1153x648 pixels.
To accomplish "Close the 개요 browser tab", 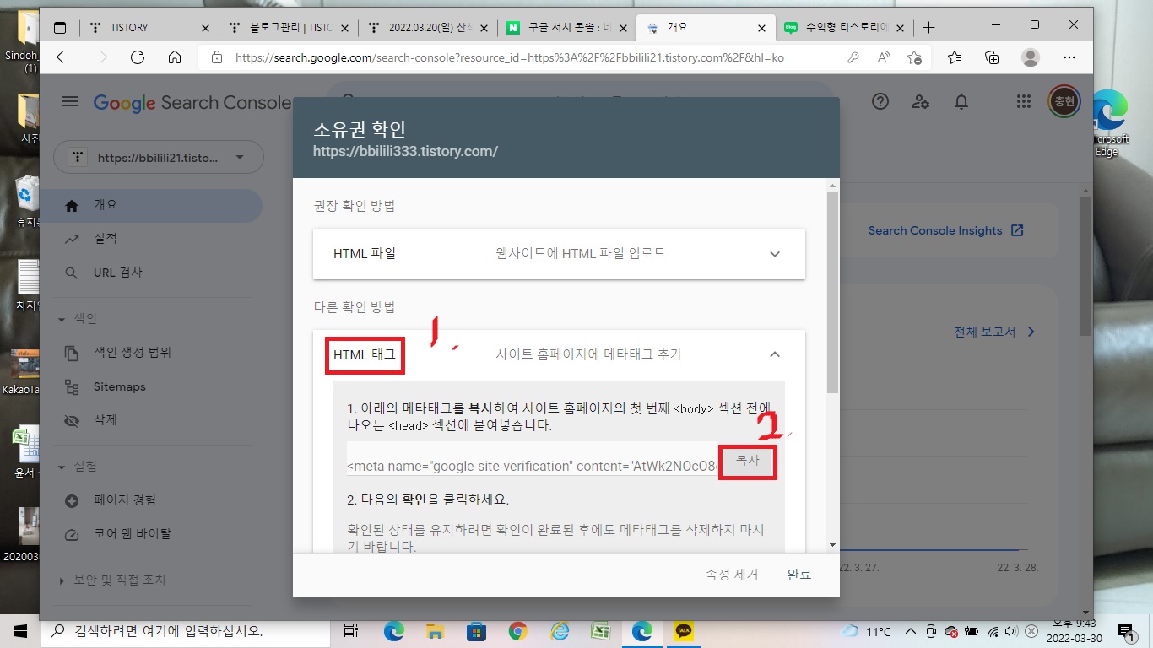I will pyautogui.click(x=761, y=28).
